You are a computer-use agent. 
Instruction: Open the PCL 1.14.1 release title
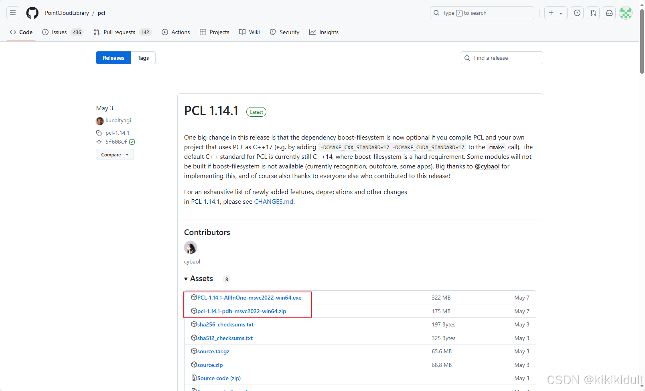[x=211, y=110]
